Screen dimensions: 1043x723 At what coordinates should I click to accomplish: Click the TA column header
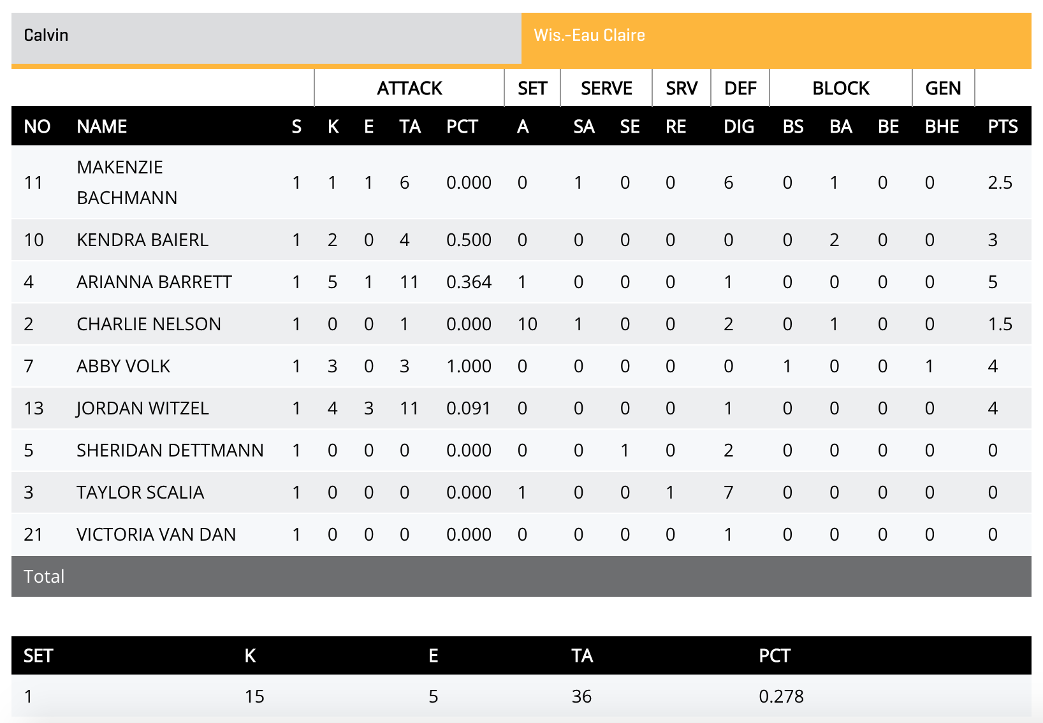point(409,126)
